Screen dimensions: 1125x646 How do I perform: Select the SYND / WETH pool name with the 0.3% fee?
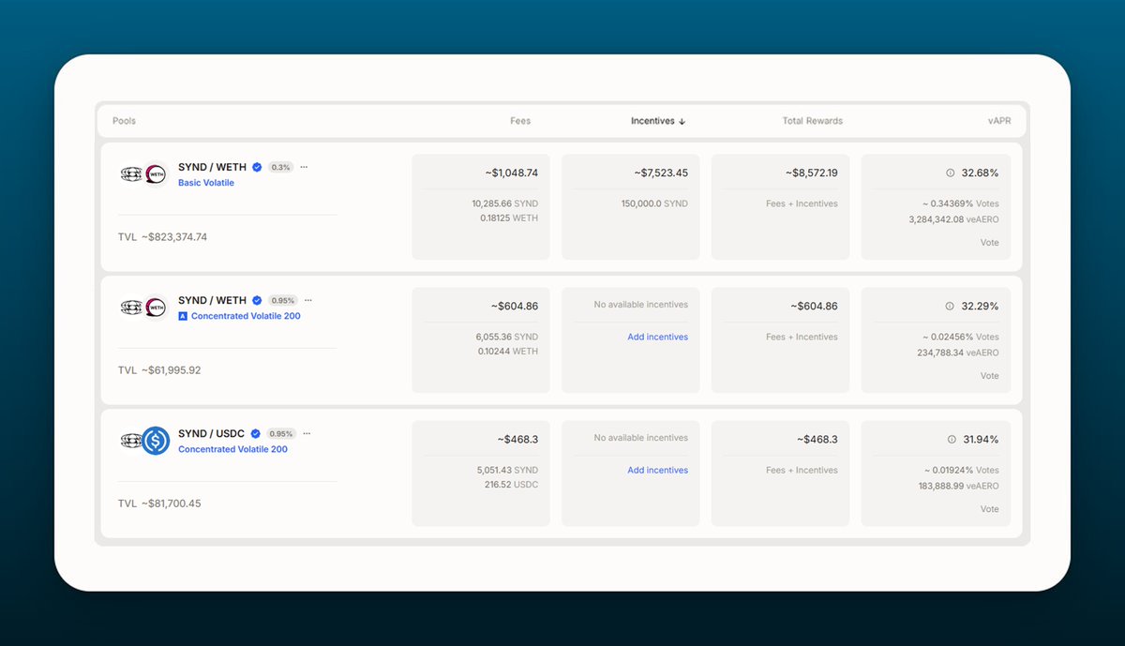click(x=212, y=168)
